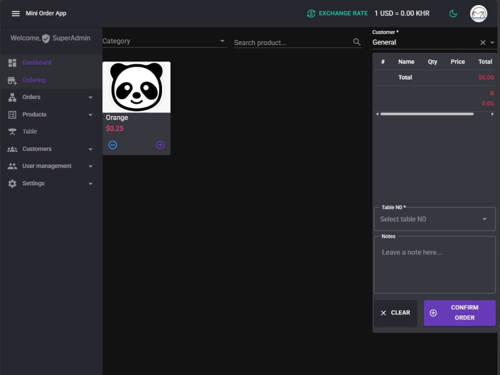The width and height of the screenshot is (500, 375).
Task: Click the Dashboard grid icon
Action: point(12,63)
